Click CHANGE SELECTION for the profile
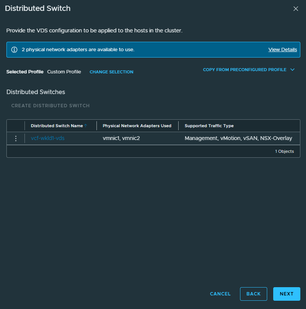The height and width of the screenshot is (309, 306). click(x=112, y=72)
